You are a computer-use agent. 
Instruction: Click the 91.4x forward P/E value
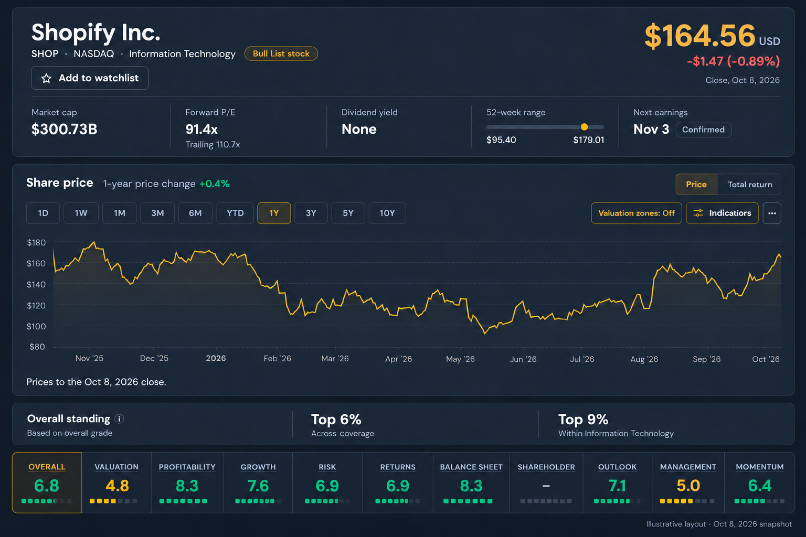click(x=201, y=130)
